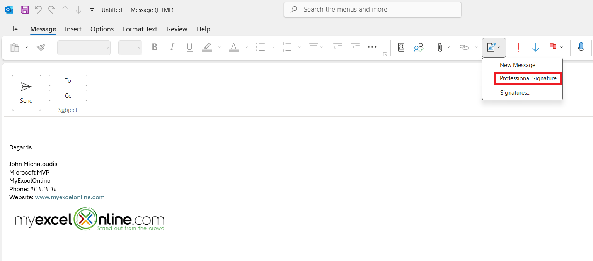
Task: Select the Professional Signature option
Action: click(x=527, y=78)
